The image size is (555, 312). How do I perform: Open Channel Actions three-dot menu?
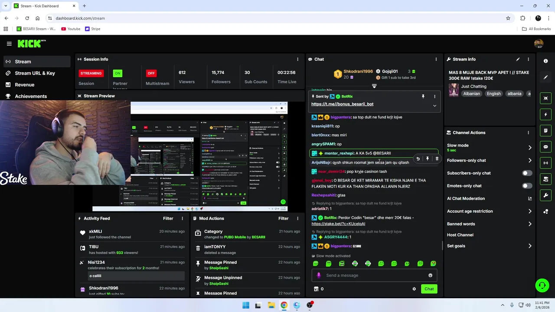click(x=528, y=133)
